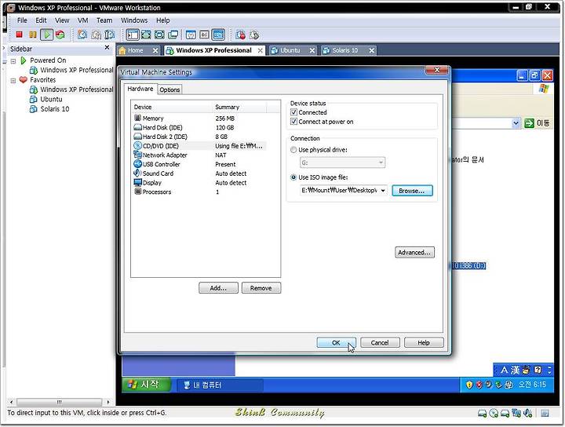Click the Summary View toolbar icon
The height and width of the screenshot is (427, 565).
(x=191, y=35)
